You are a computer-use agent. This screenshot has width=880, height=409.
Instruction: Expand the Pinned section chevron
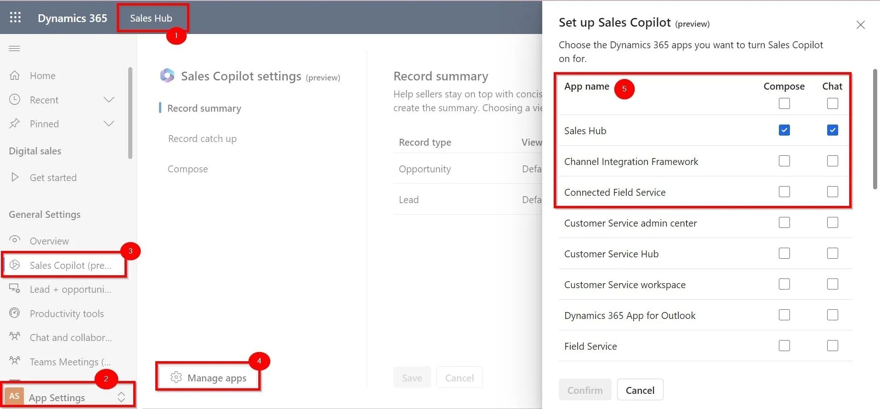[x=109, y=124]
